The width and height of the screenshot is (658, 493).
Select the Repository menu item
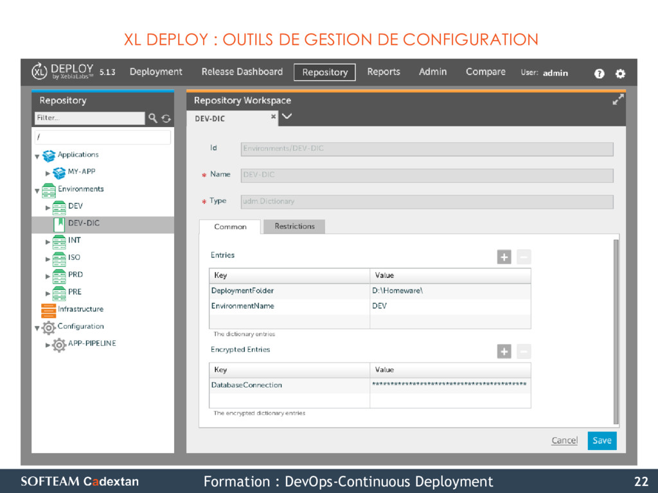(325, 72)
